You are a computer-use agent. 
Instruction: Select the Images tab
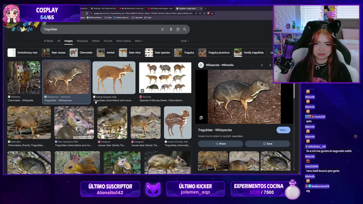(x=68, y=41)
